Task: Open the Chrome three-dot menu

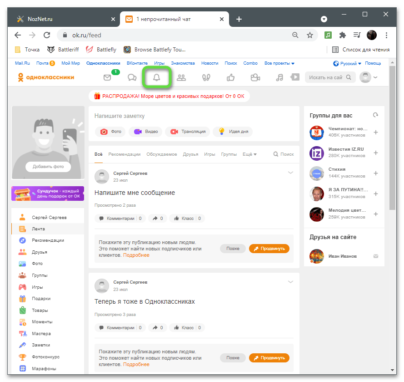Action: tap(386, 35)
